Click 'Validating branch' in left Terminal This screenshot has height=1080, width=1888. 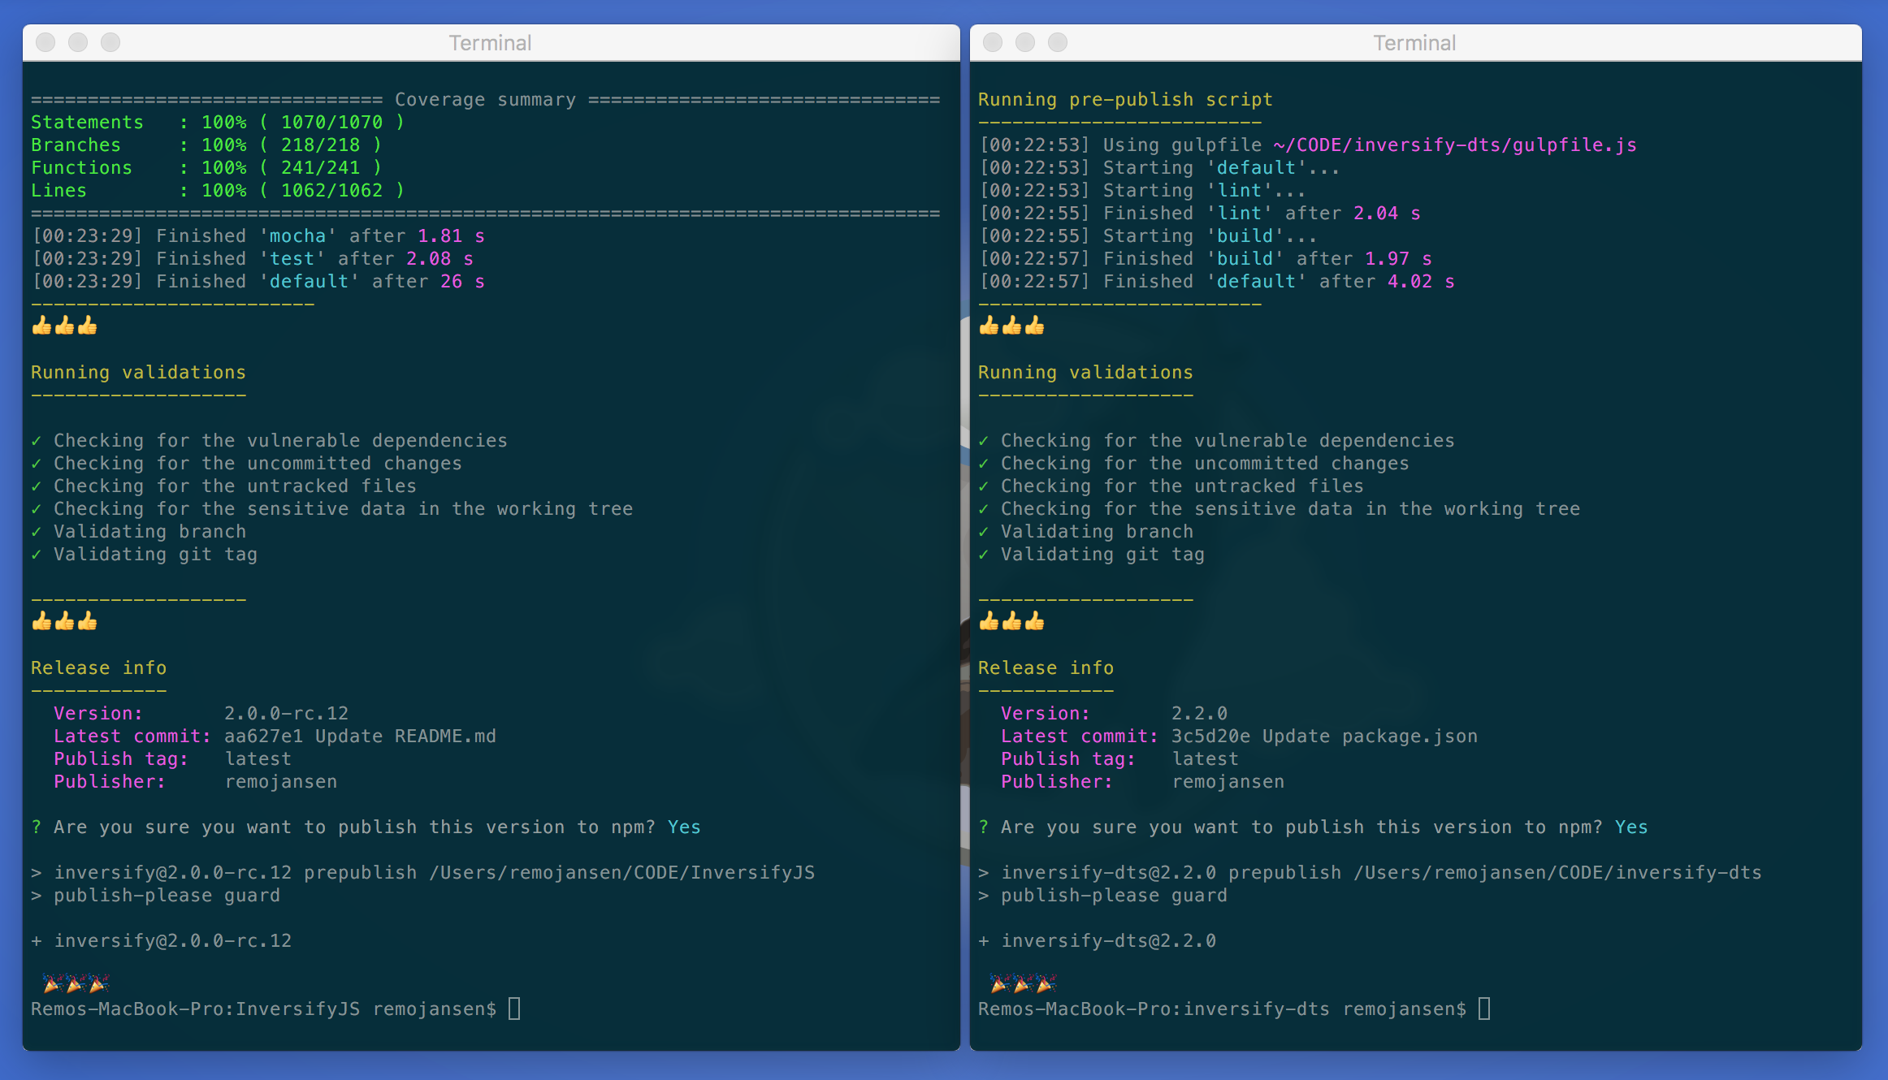[x=138, y=532]
